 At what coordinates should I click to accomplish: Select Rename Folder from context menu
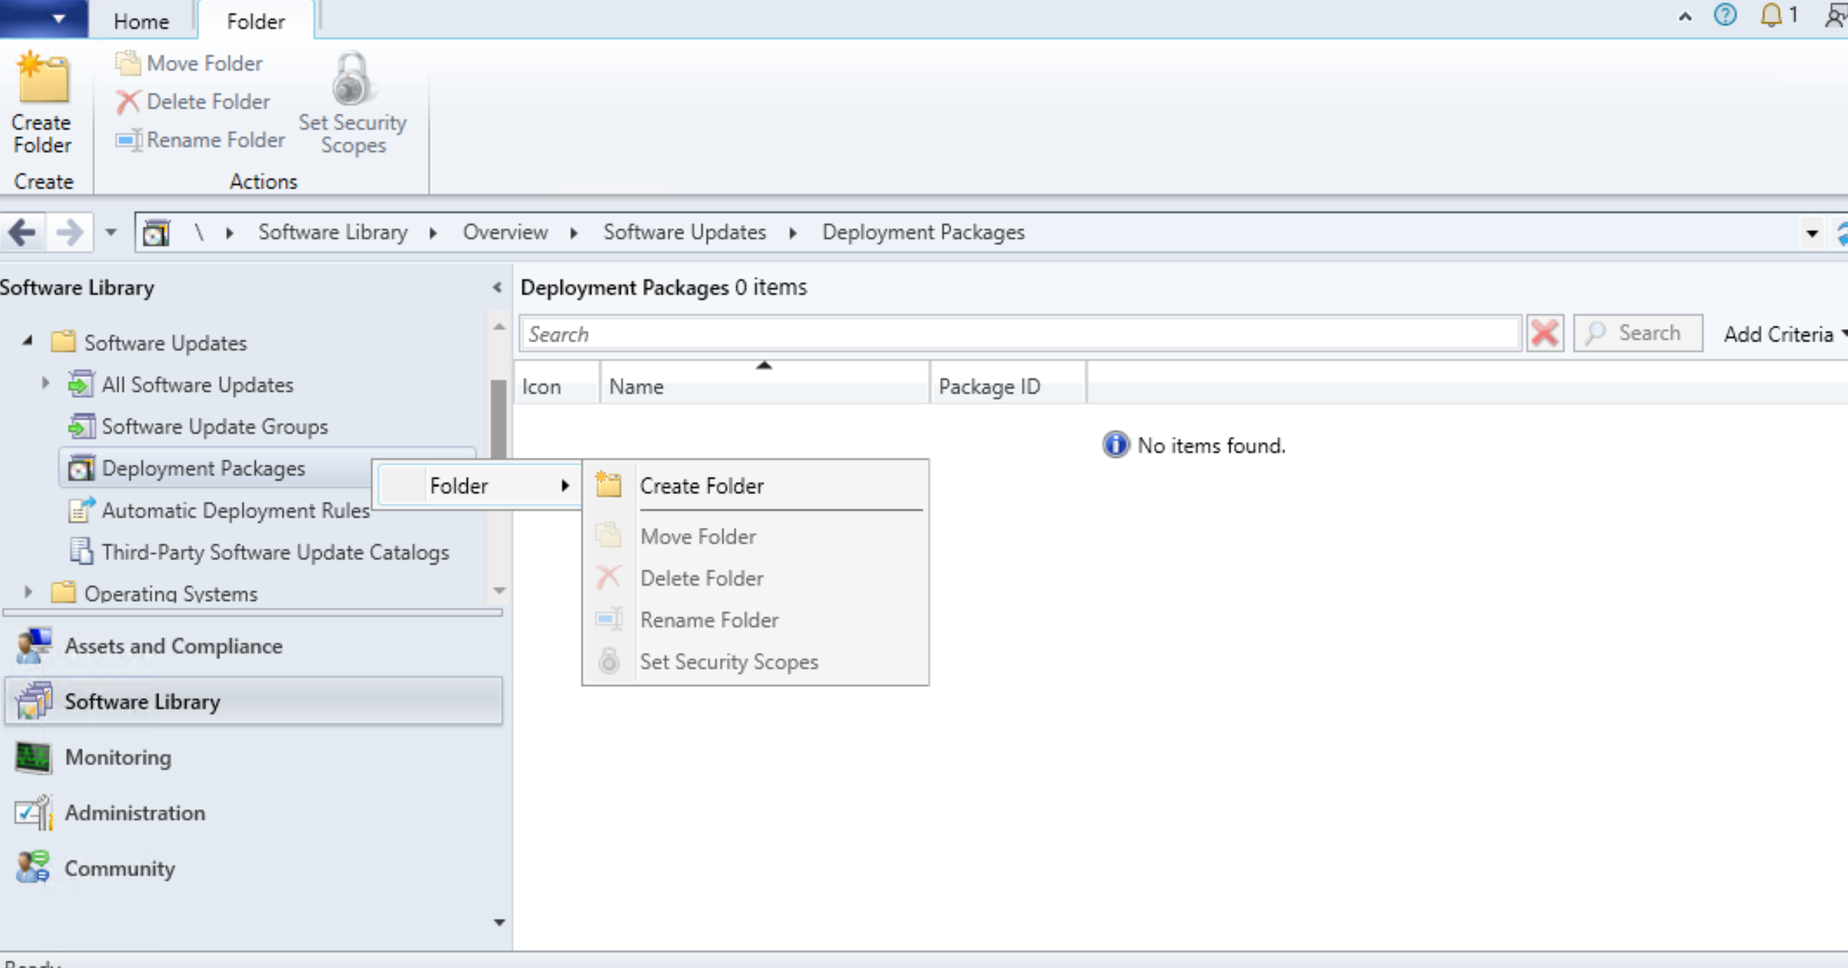[709, 620]
